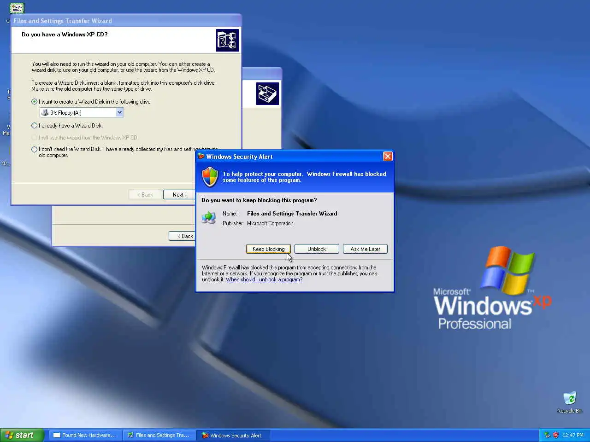Click the hardware wizard header icon
590x442 pixels.
click(x=267, y=94)
